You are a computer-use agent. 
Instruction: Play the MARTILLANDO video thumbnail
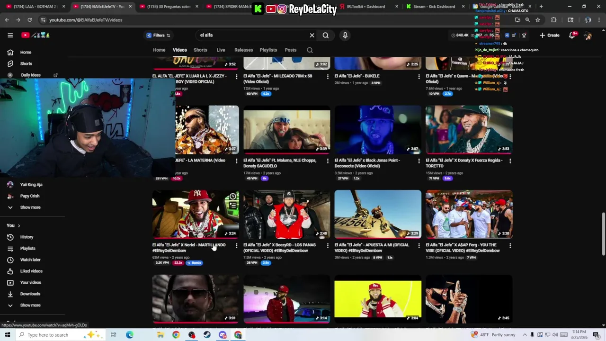point(196,214)
